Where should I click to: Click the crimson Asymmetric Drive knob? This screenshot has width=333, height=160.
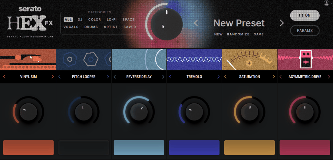click(x=305, y=112)
